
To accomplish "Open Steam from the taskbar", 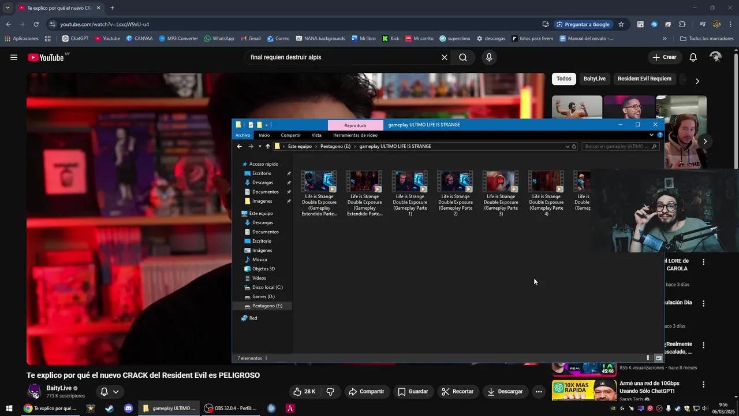I will pos(109,408).
